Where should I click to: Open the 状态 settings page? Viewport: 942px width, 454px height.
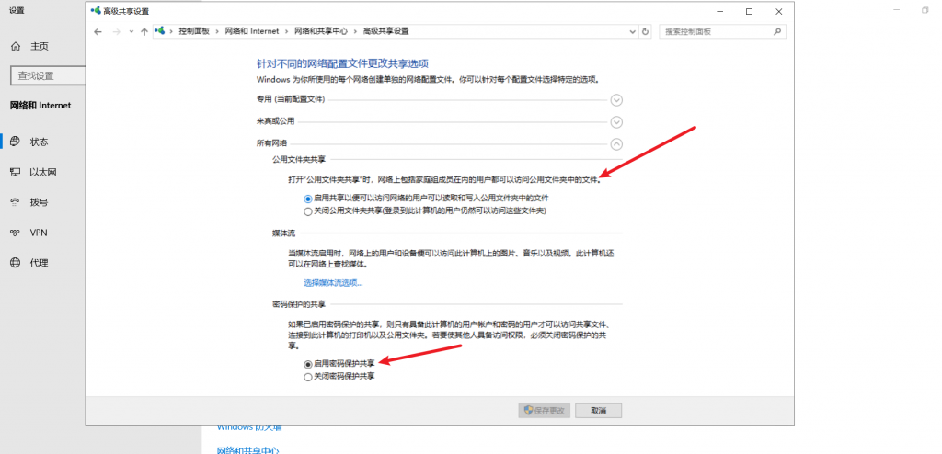click(39, 142)
